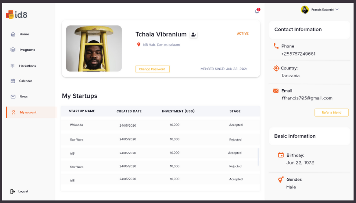The height and width of the screenshot is (203, 356).
Task: Expand the Francis Katambi user dropdown
Action: click(x=337, y=9)
